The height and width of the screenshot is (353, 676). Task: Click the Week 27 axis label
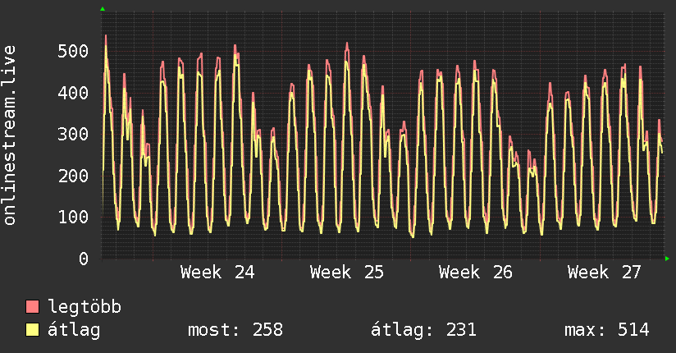605,273
